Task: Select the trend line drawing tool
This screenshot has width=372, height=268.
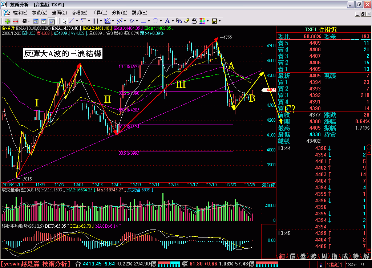Action: 72,21
